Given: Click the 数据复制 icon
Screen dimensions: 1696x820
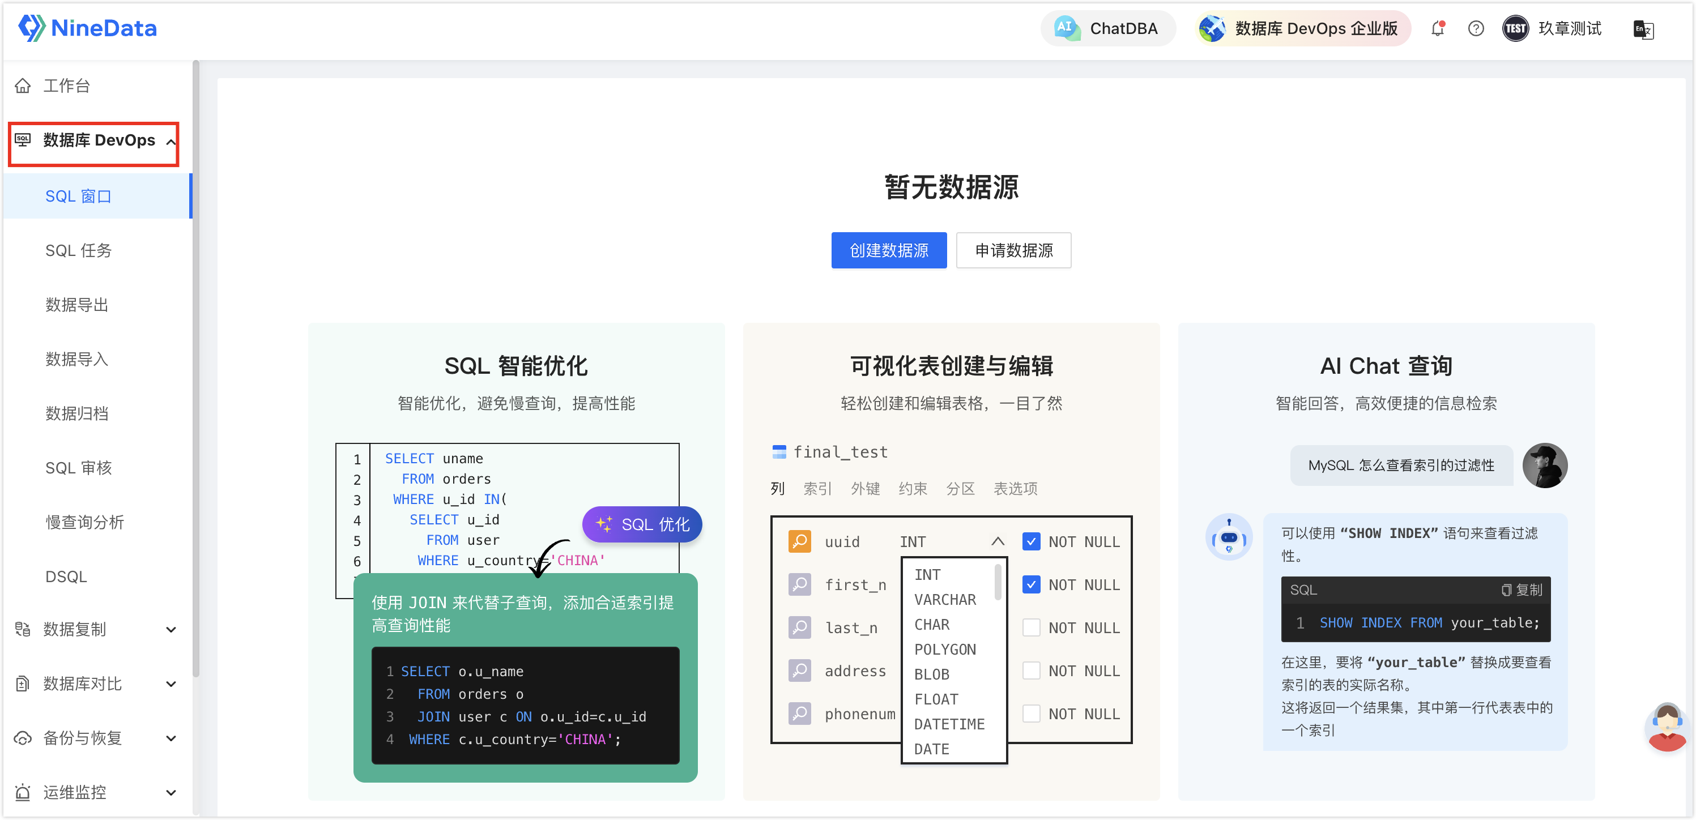Looking at the screenshot, I should 23,629.
